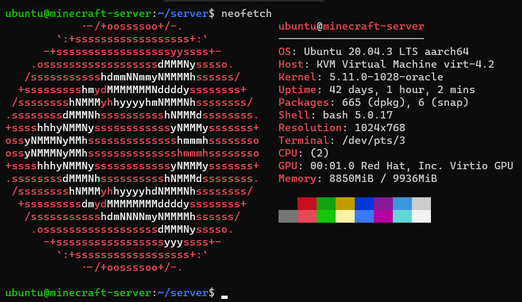
Task: Click the Uptime 42 days value
Action: (x=402, y=89)
